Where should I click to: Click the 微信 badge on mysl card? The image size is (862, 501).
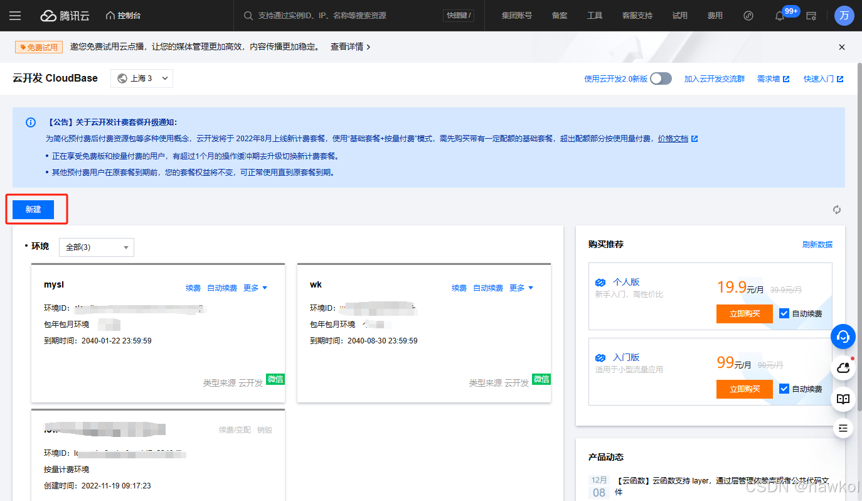[275, 379]
